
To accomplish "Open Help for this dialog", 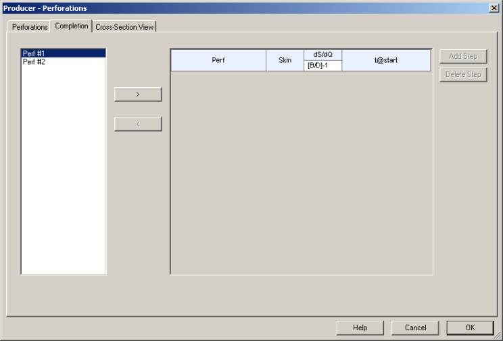I will pyautogui.click(x=360, y=327).
